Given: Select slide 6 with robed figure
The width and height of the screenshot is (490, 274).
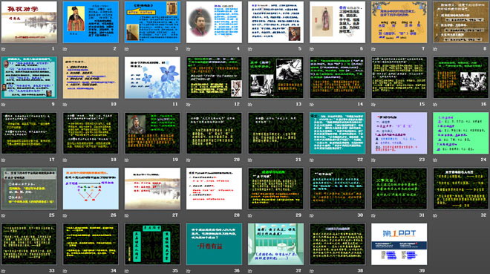Looking at the screenshot, I should [x=338, y=22].
